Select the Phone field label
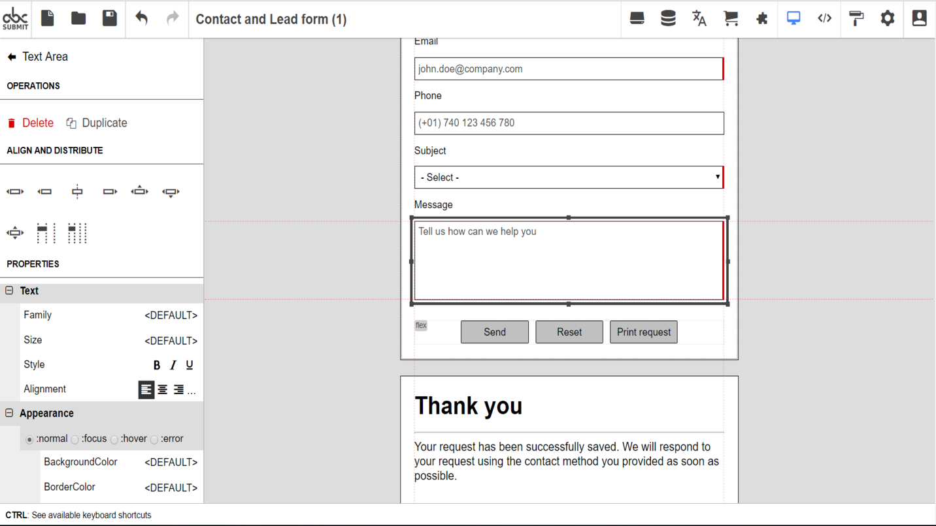This screenshot has height=526, width=936. point(428,96)
